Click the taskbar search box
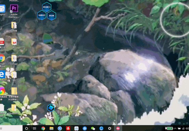 11,128
